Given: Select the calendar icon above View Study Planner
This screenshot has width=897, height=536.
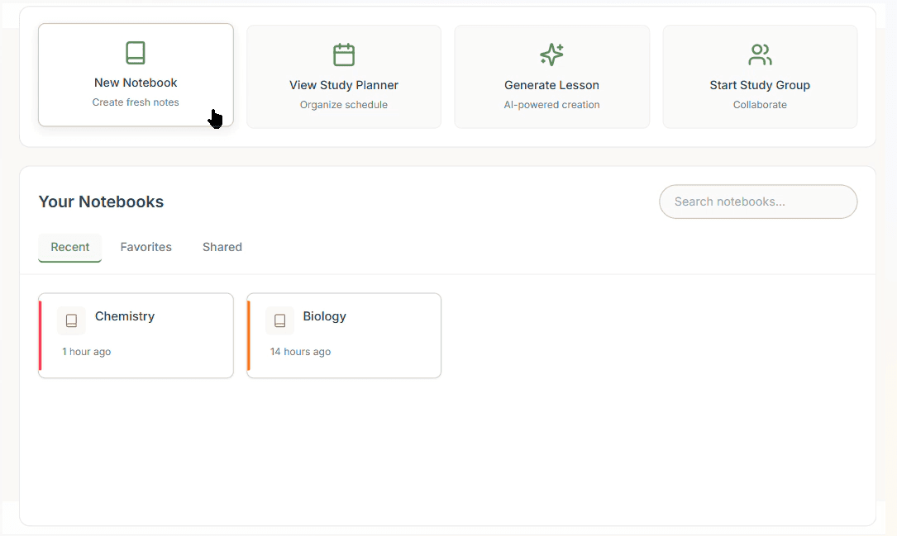Looking at the screenshot, I should 344,55.
